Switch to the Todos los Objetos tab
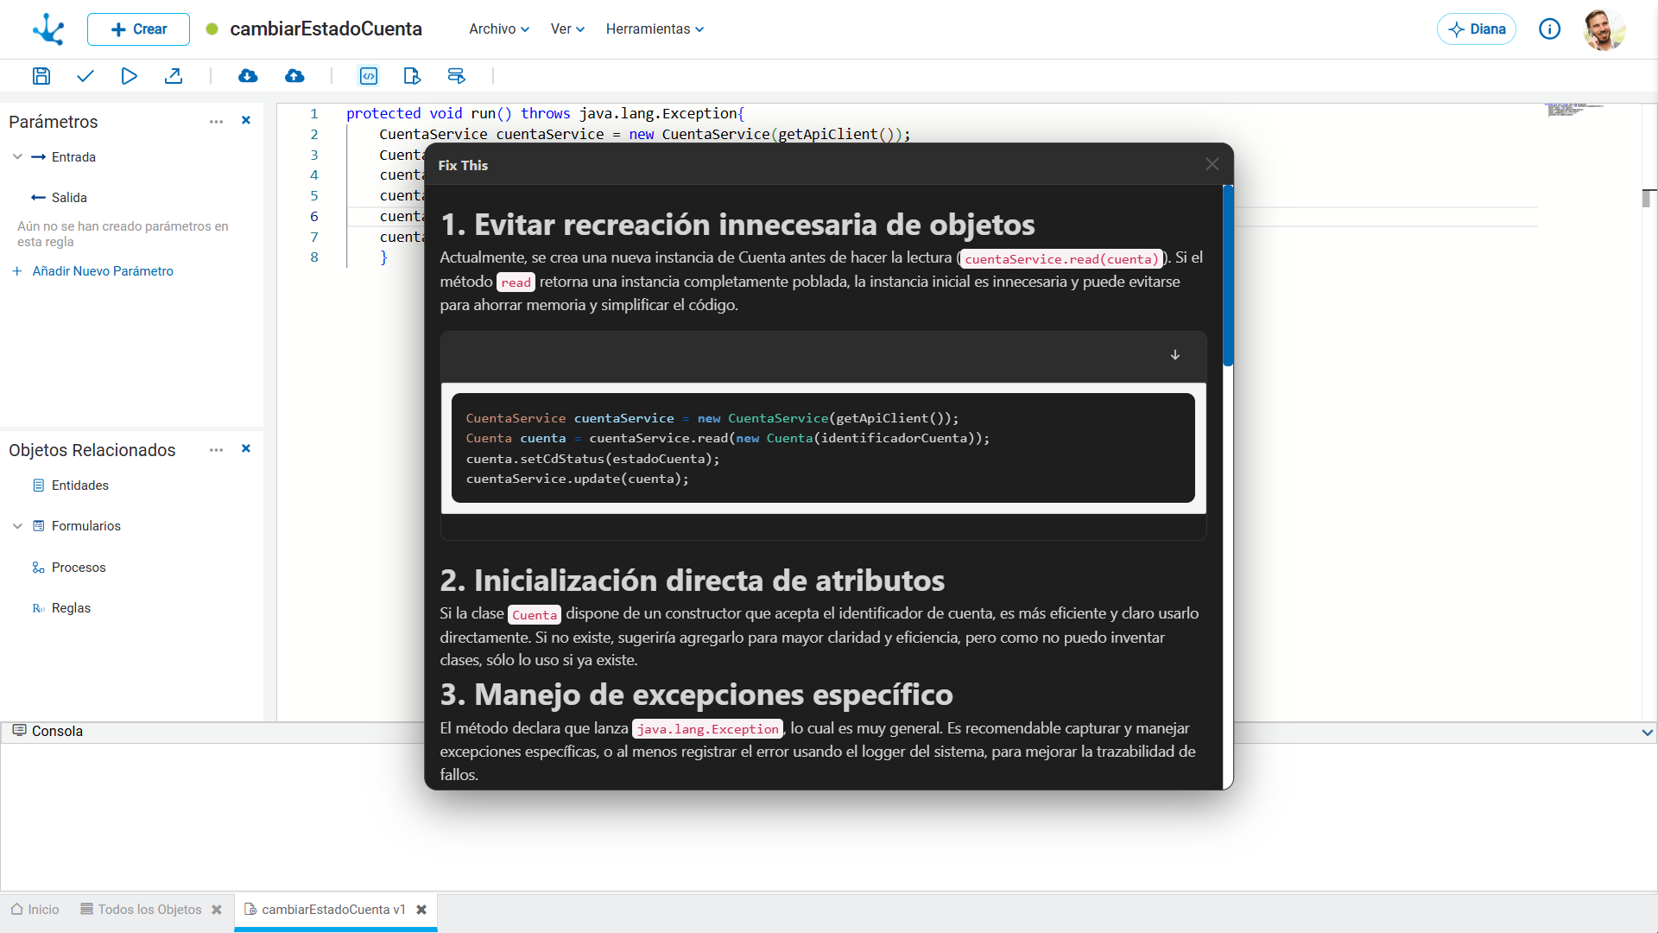The height and width of the screenshot is (933, 1658). tap(149, 909)
